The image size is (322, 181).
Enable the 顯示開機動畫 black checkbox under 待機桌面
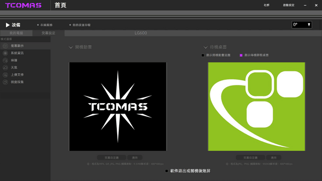click(x=203, y=55)
